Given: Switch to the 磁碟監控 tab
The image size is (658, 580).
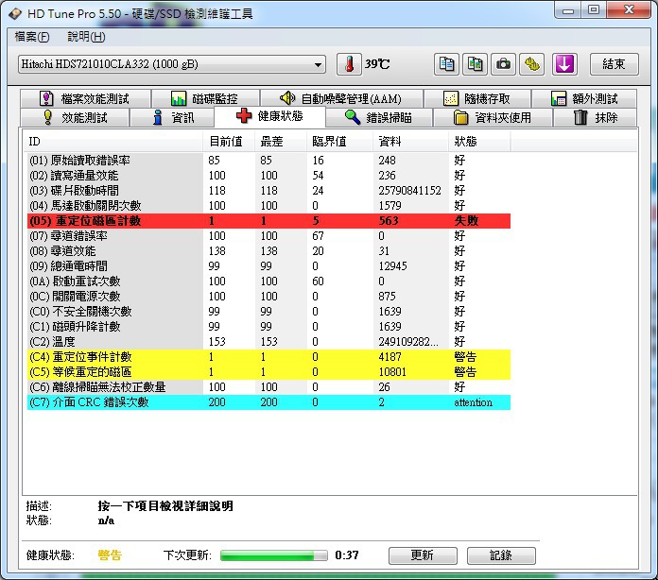Looking at the screenshot, I should pos(205,98).
